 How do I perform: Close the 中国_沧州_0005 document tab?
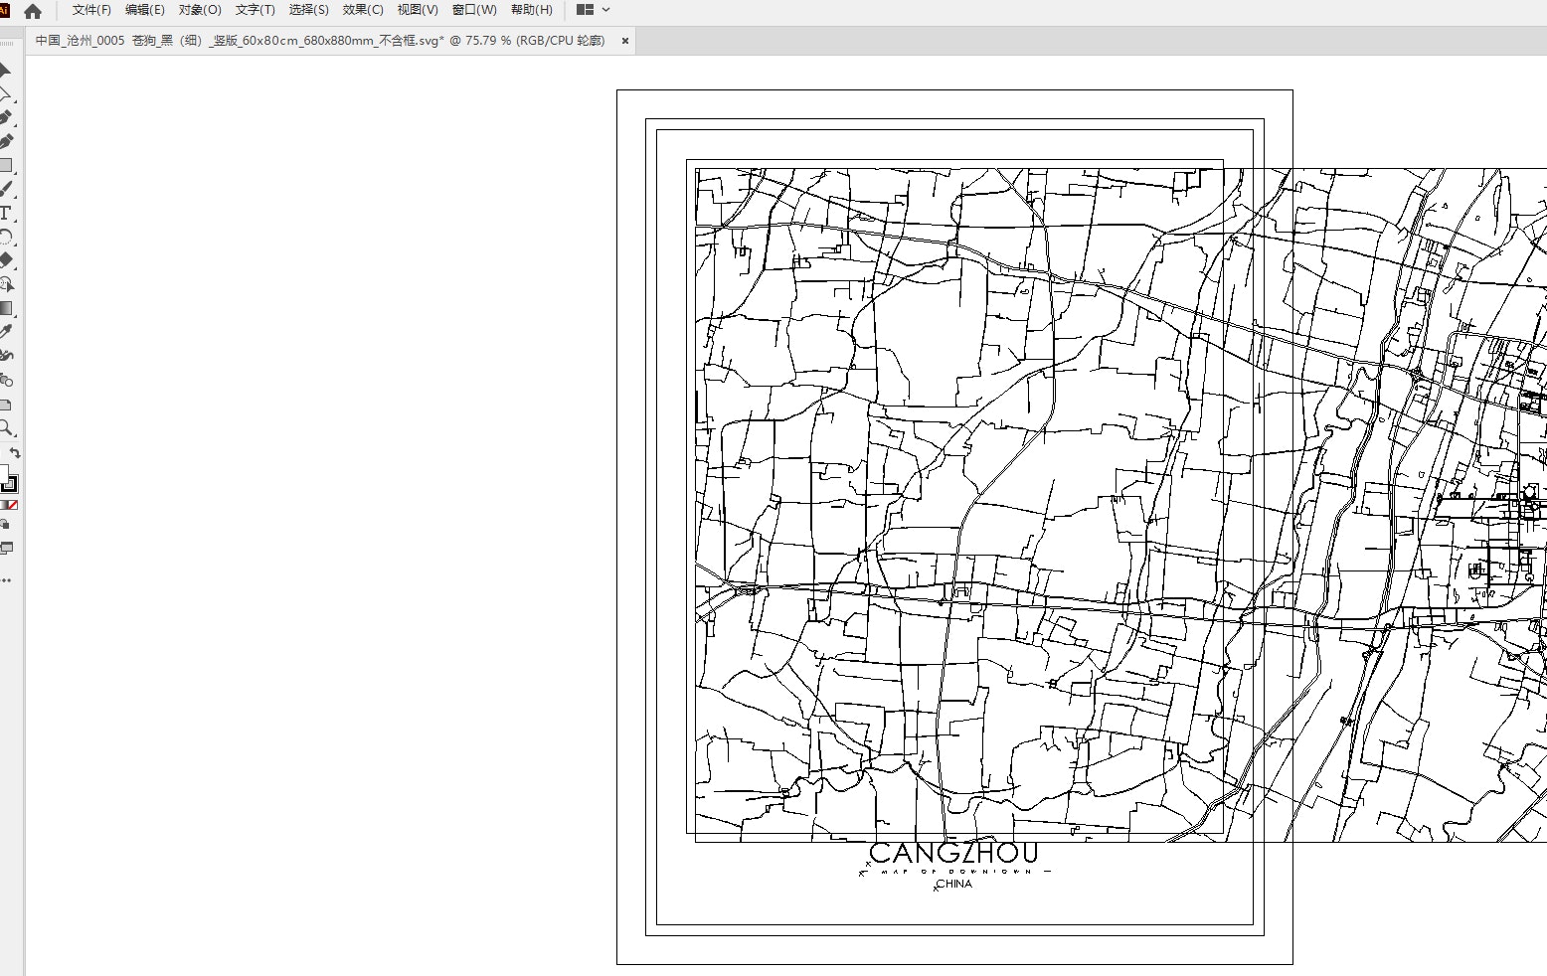625,41
